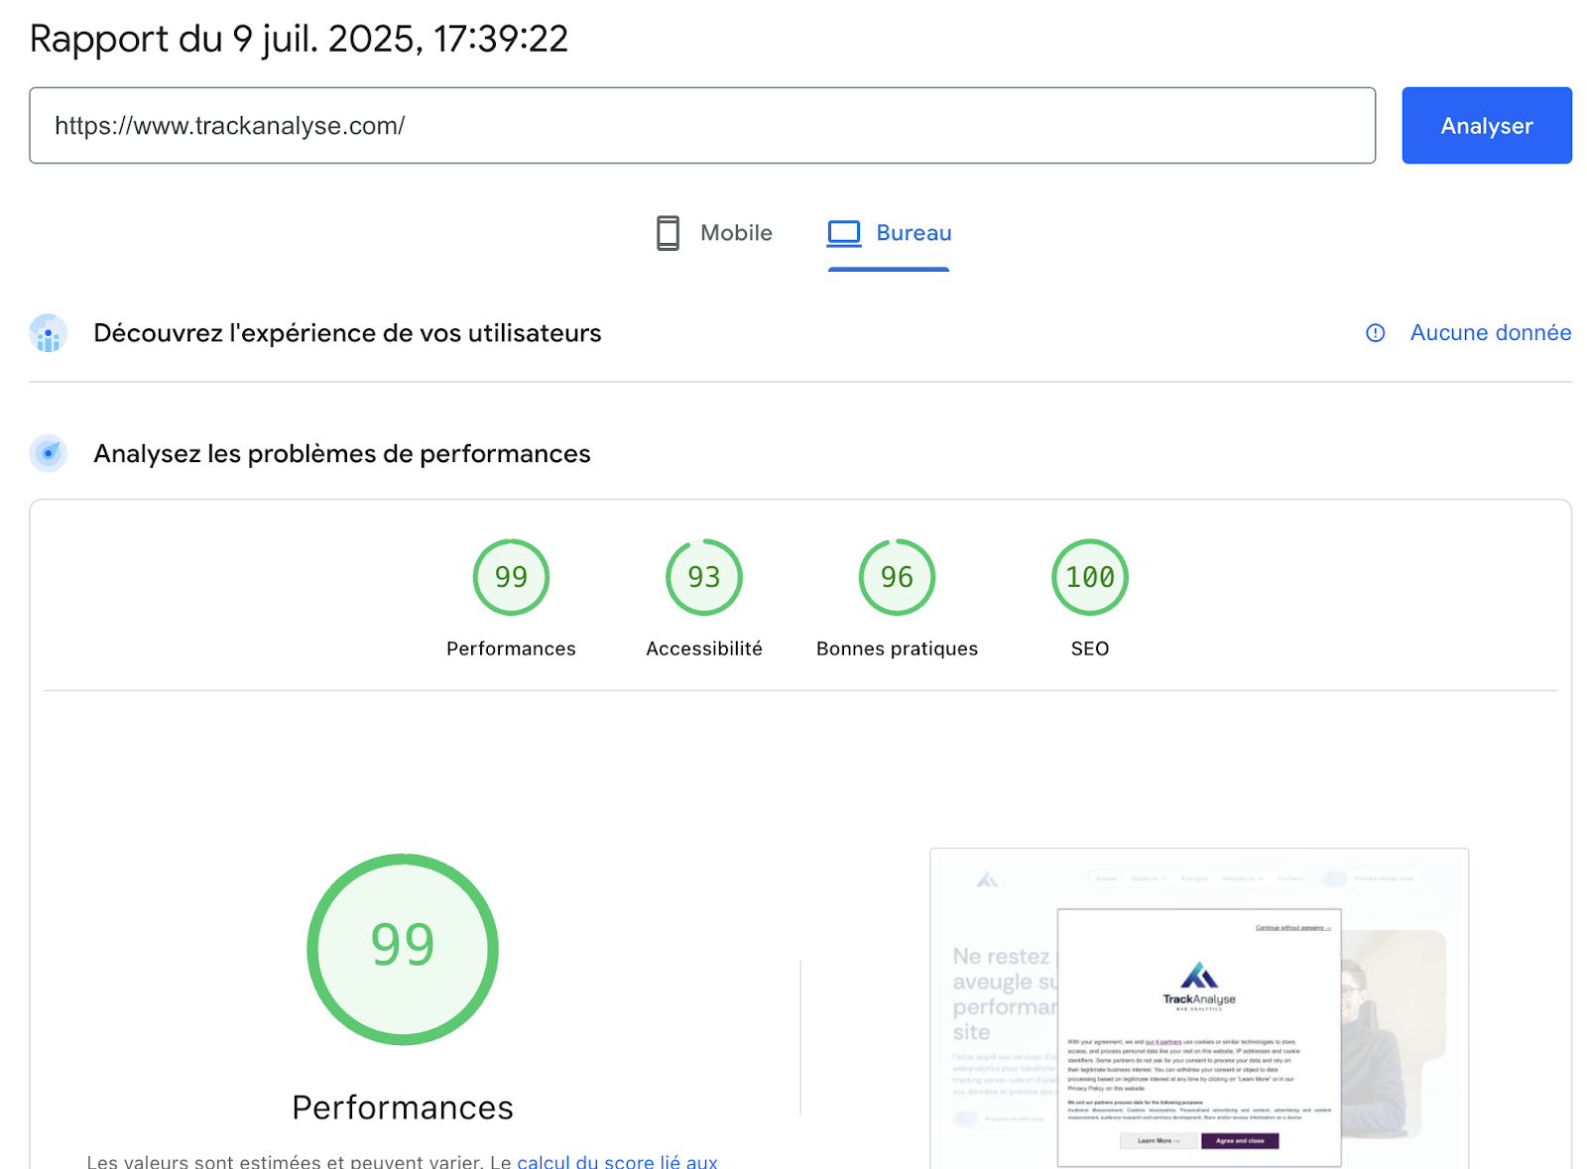Open the TrackAnalyse page screenshot thumbnail

click(1199, 1008)
